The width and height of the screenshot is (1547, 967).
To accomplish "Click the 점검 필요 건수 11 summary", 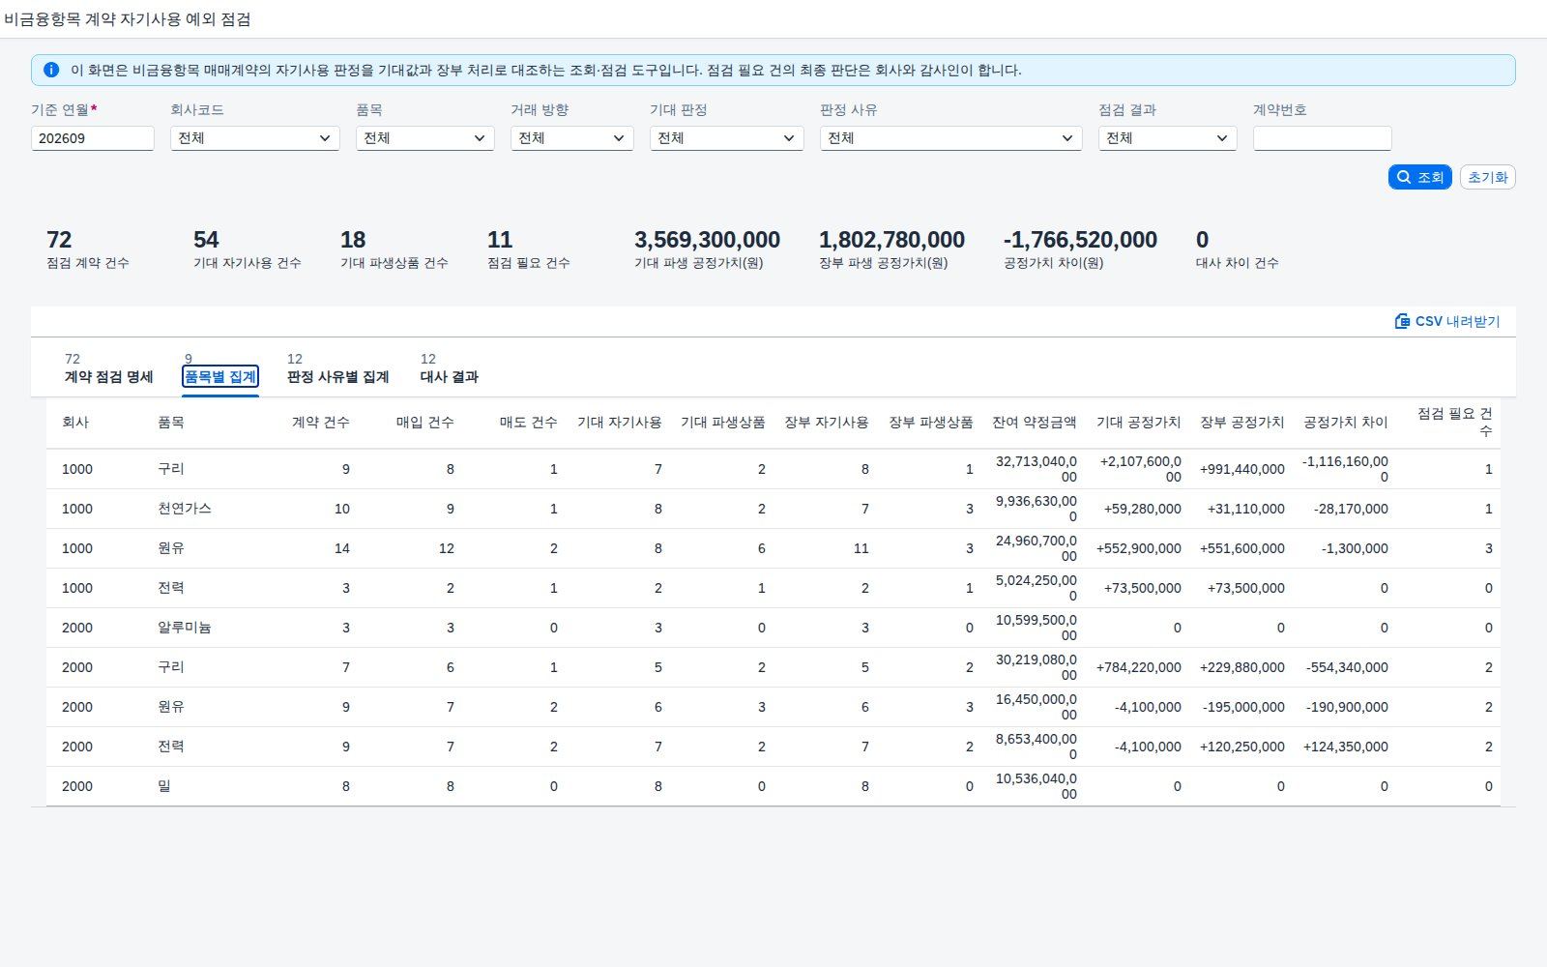I will point(529,249).
